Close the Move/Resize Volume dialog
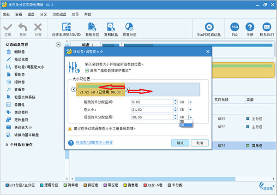The image size is (277, 195). pyautogui.click(x=208, y=52)
